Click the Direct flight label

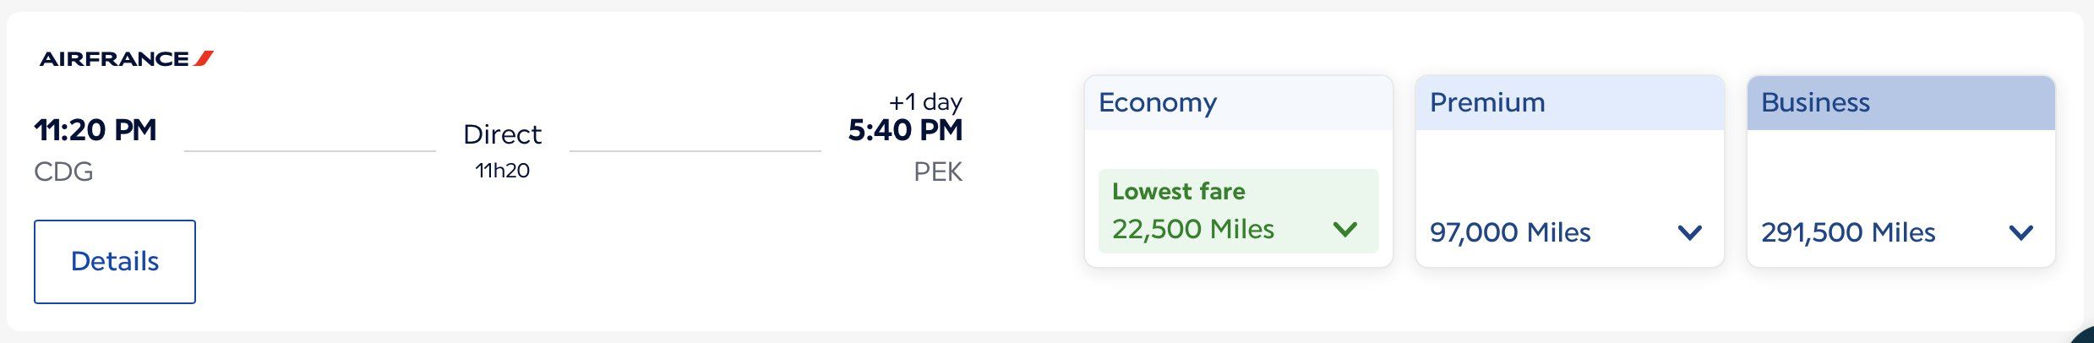(x=503, y=134)
